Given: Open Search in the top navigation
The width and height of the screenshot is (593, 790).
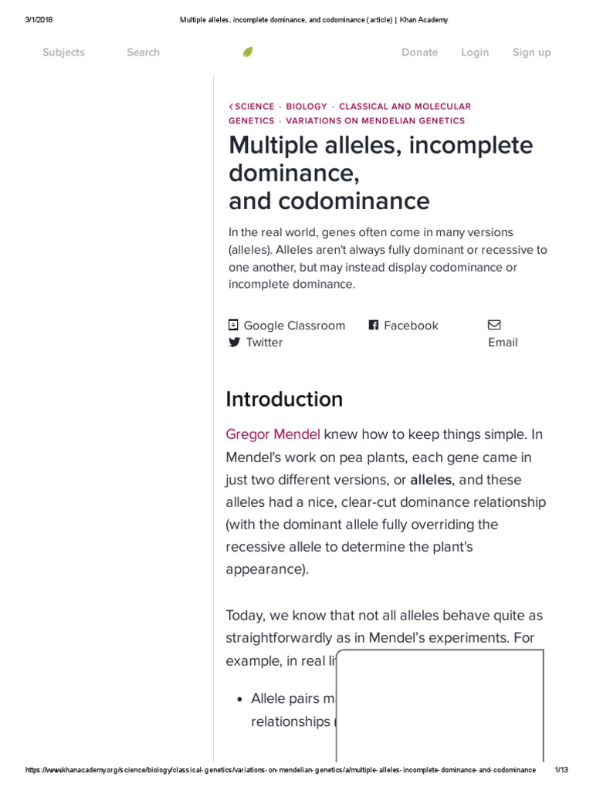Looking at the screenshot, I should pos(143,52).
